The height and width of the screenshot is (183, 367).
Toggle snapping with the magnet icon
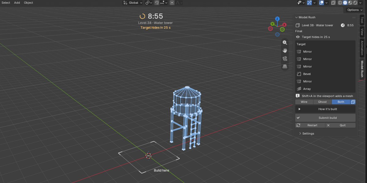pos(157,3)
